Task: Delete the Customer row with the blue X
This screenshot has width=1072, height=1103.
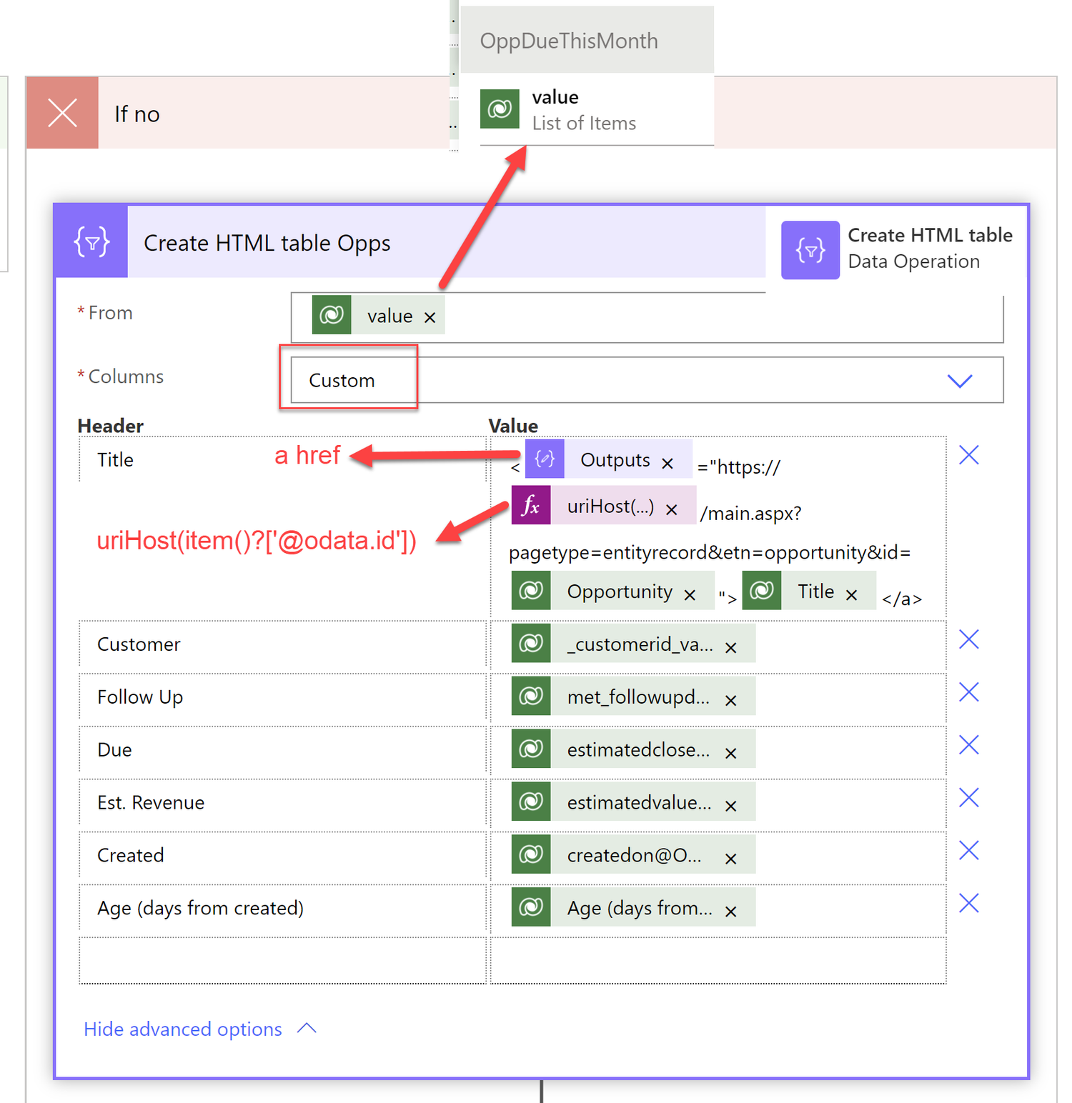Action: coord(968,639)
